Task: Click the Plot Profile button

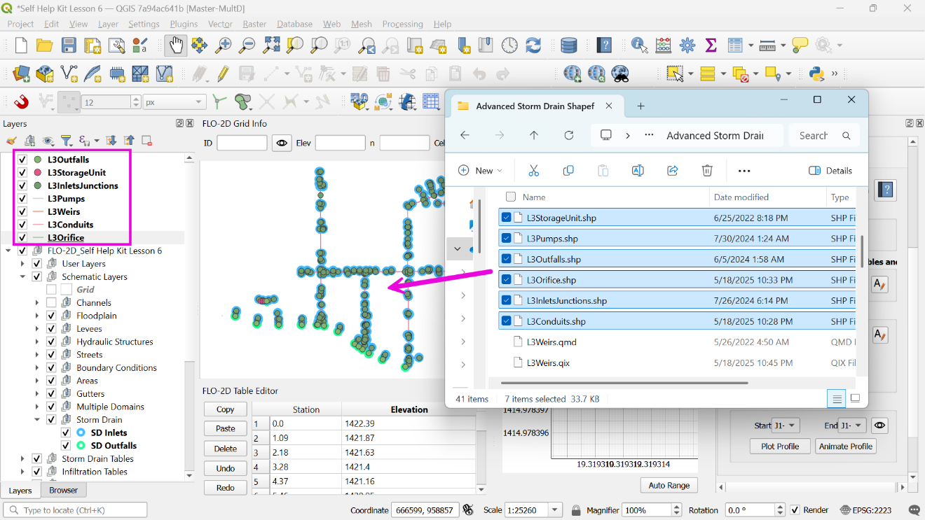Action: (x=780, y=447)
